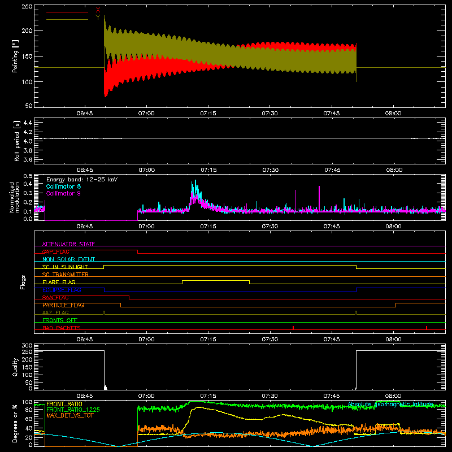The image size is (452, 452).
Task: Click the SC_IN_SUNLIGHT flag label
Action: pyautogui.click(x=65, y=267)
